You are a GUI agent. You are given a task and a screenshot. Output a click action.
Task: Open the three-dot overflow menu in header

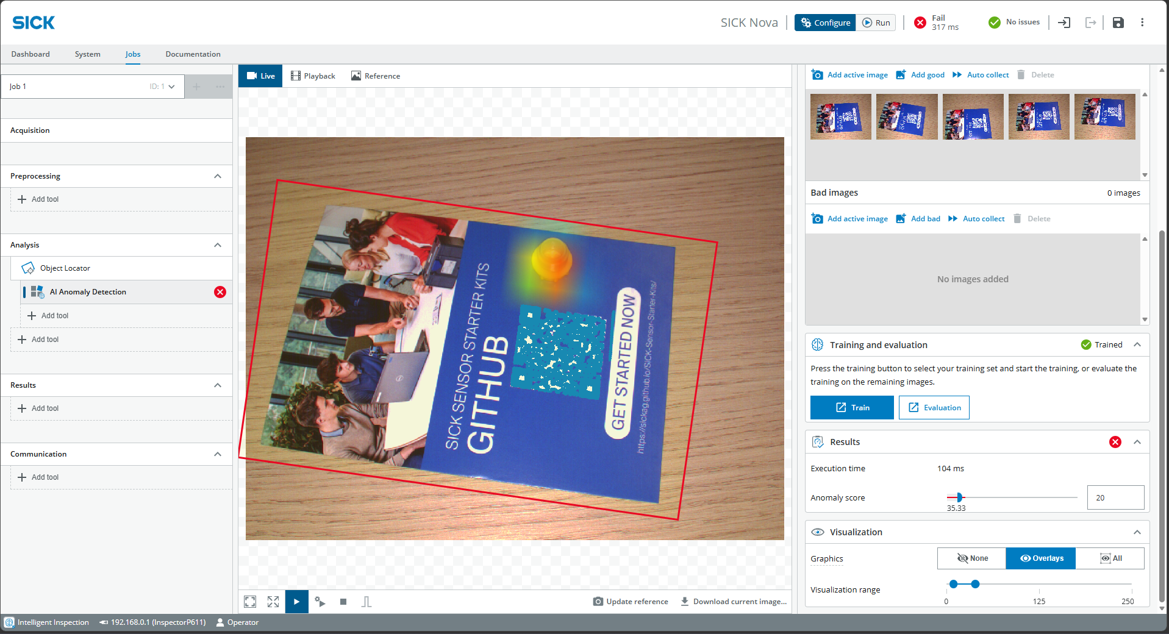coord(1142,23)
